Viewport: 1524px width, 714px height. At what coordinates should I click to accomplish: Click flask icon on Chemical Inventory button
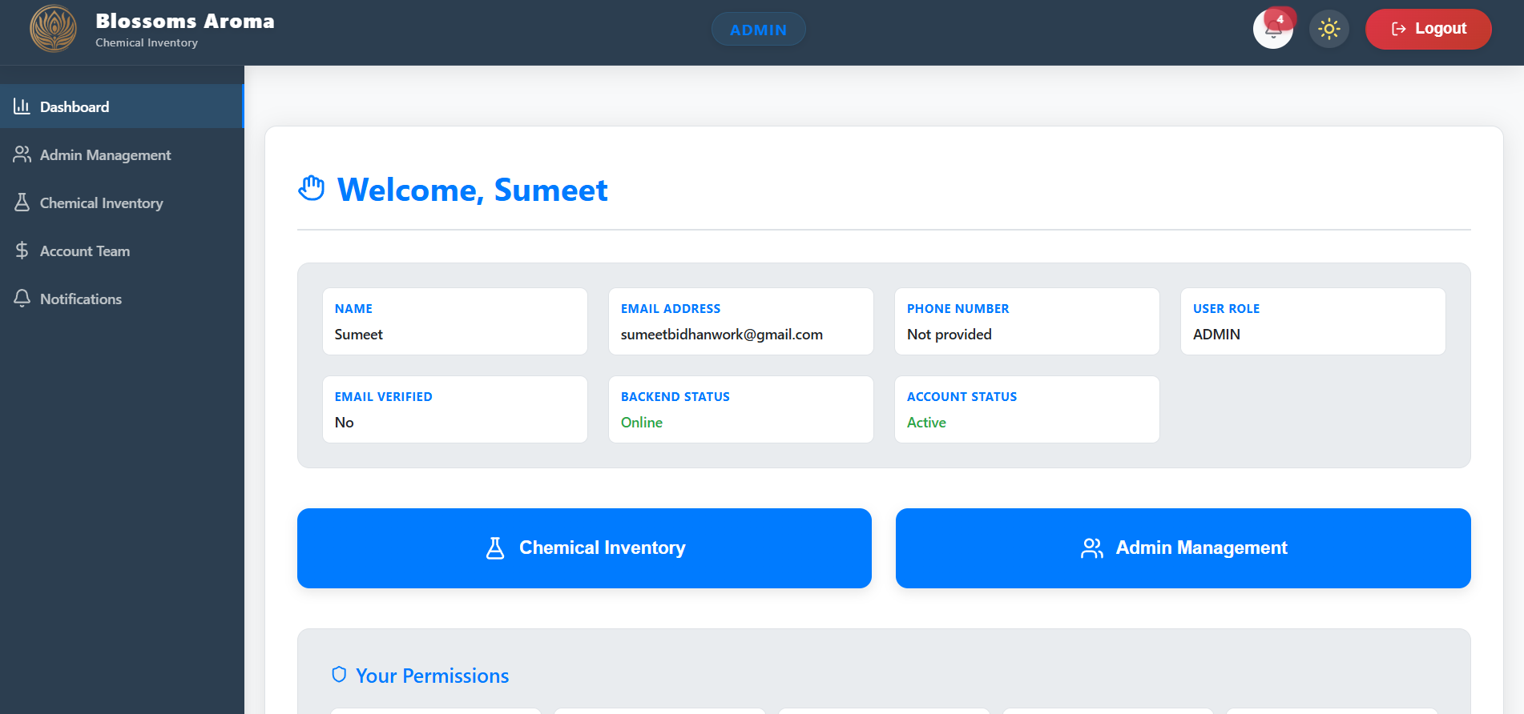point(495,548)
